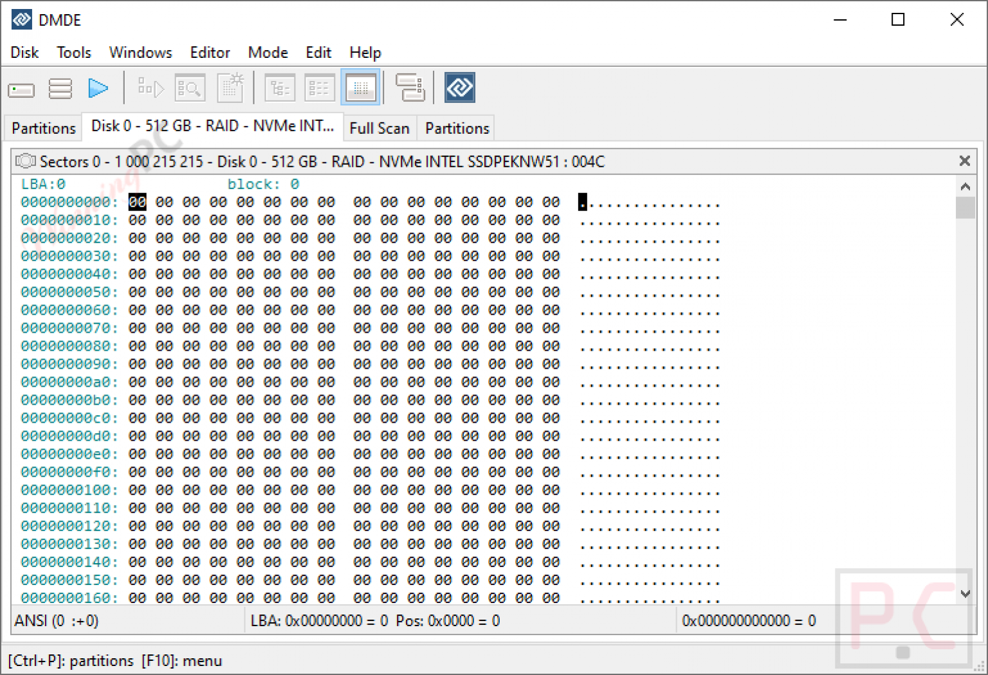988x675 pixels.
Task: Click ANSI (0 :+0) status field
Action: (x=128, y=621)
